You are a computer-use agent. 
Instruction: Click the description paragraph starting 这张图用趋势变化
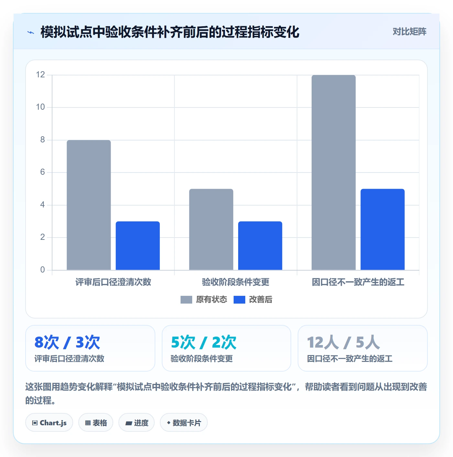[x=226, y=393]
